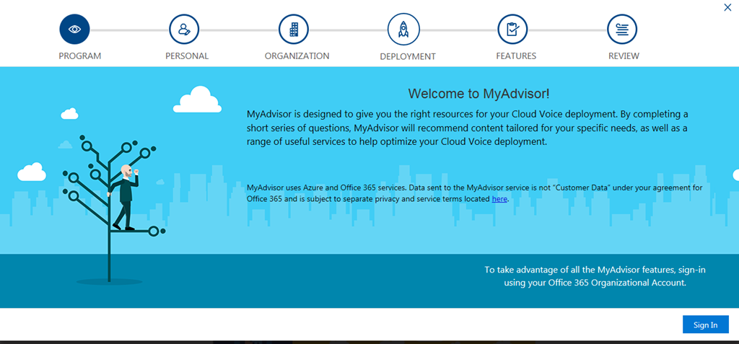Open the REVIEW list icon
This screenshot has height=344, width=739.
[x=622, y=30]
